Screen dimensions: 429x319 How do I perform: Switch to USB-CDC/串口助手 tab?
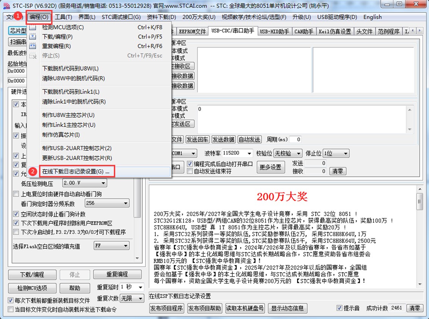[x=233, y=31]
